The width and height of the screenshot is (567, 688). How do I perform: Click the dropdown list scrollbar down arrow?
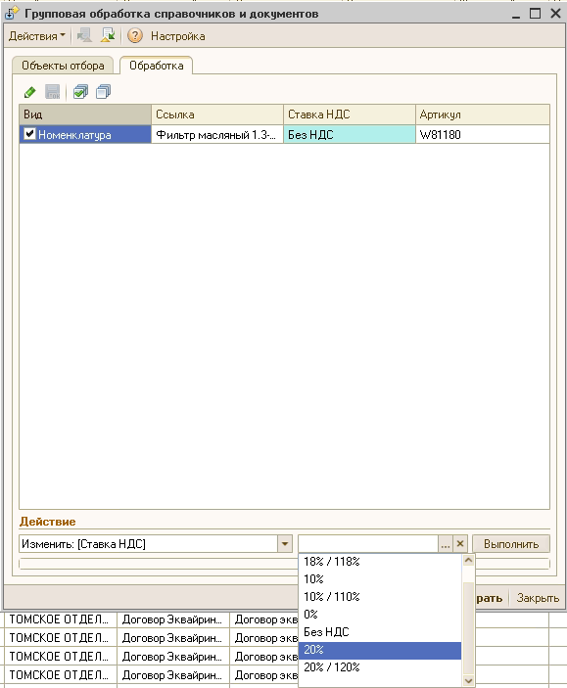point(468,680)
